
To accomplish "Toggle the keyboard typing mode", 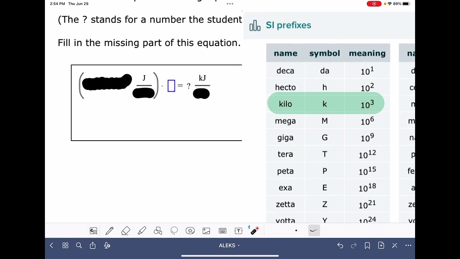I will click(222, 231).
